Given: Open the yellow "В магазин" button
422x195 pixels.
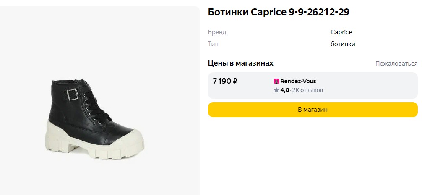Looking at the screenshot, I should point(313,110).
